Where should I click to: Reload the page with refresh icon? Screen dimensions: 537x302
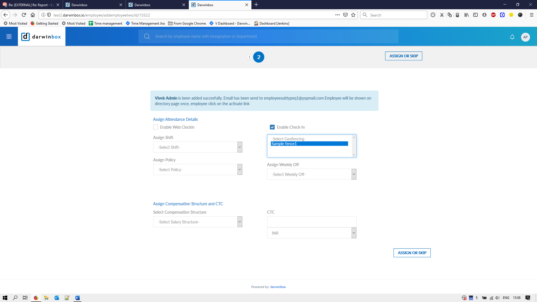tap(24, 15)
